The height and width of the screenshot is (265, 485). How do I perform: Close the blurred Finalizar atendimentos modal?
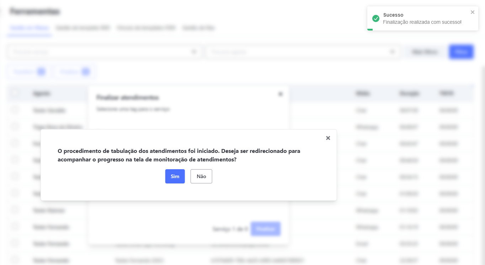pyautogui.click(x=281, y=94)
